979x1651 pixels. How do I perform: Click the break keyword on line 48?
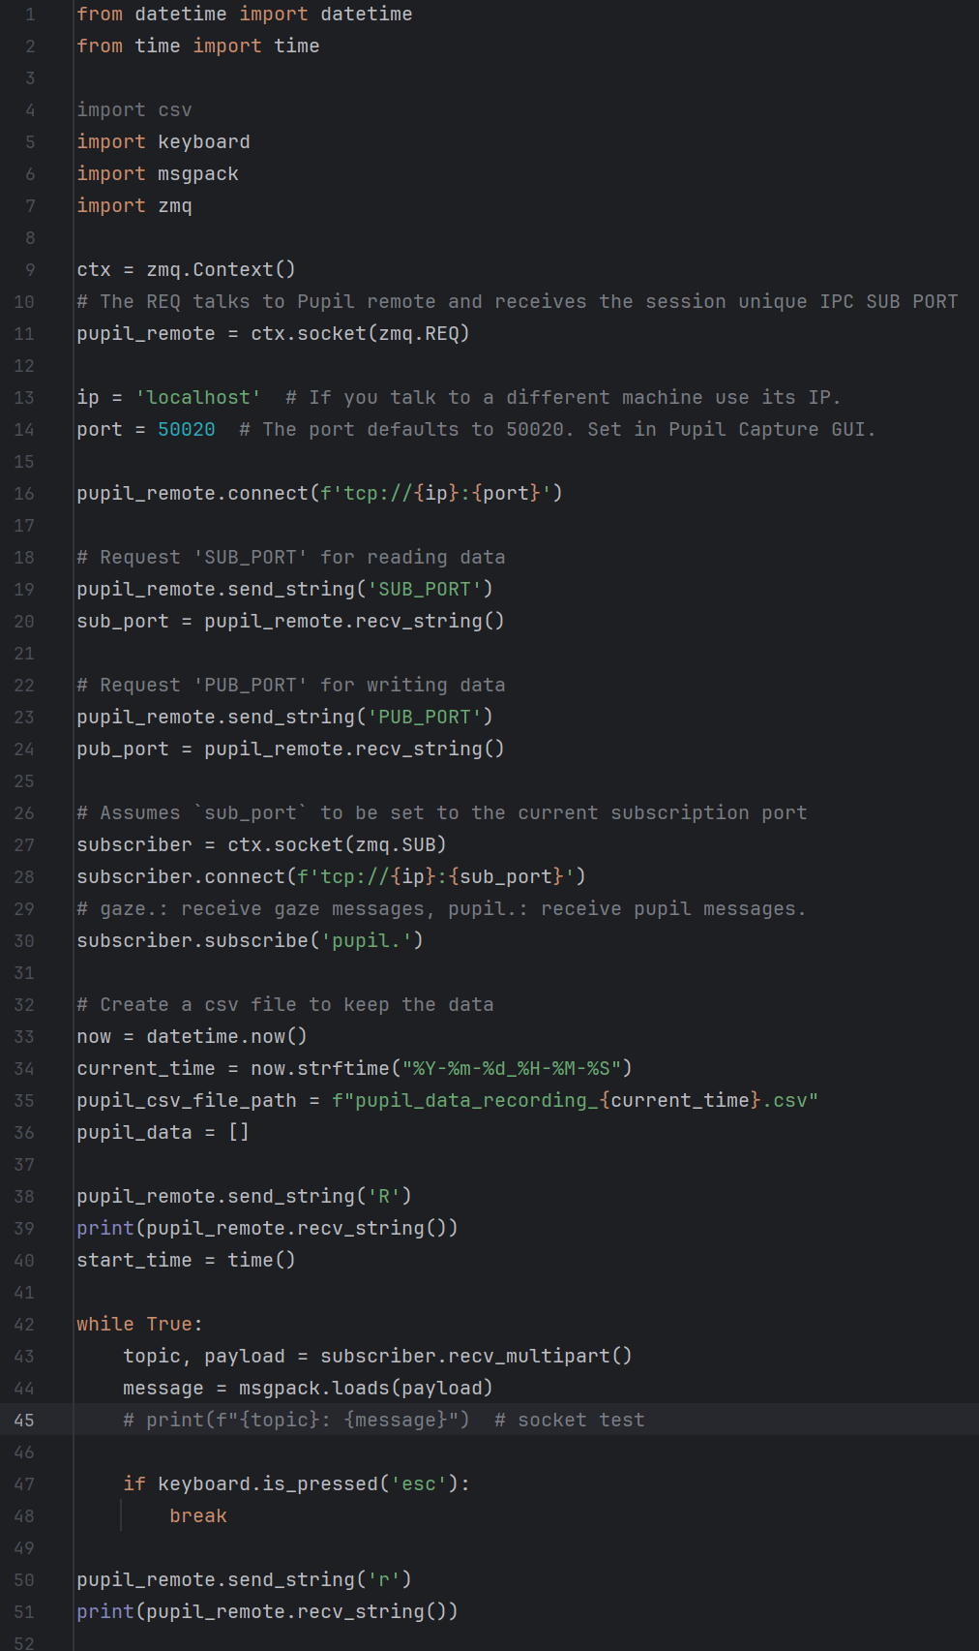tap(198, 1515)
